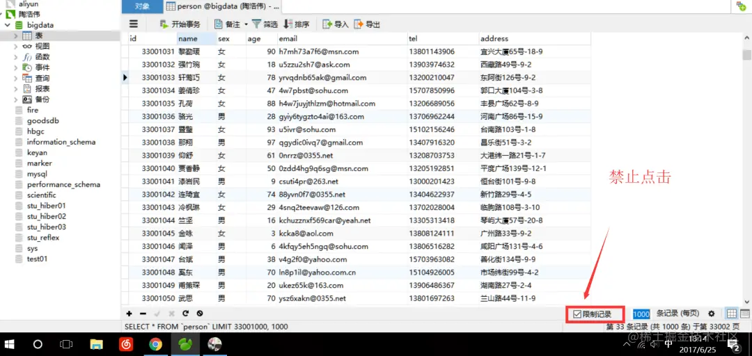Click the id column header
This screenshot has width=752, height=356.
(152, 39)
